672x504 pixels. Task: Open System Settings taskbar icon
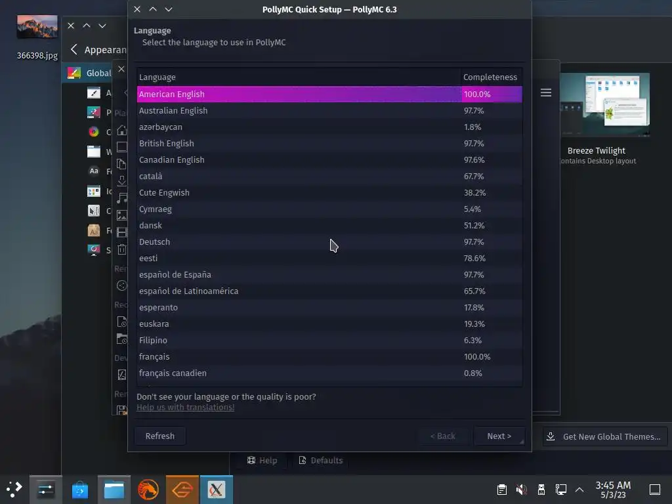(x=45, y=490)
